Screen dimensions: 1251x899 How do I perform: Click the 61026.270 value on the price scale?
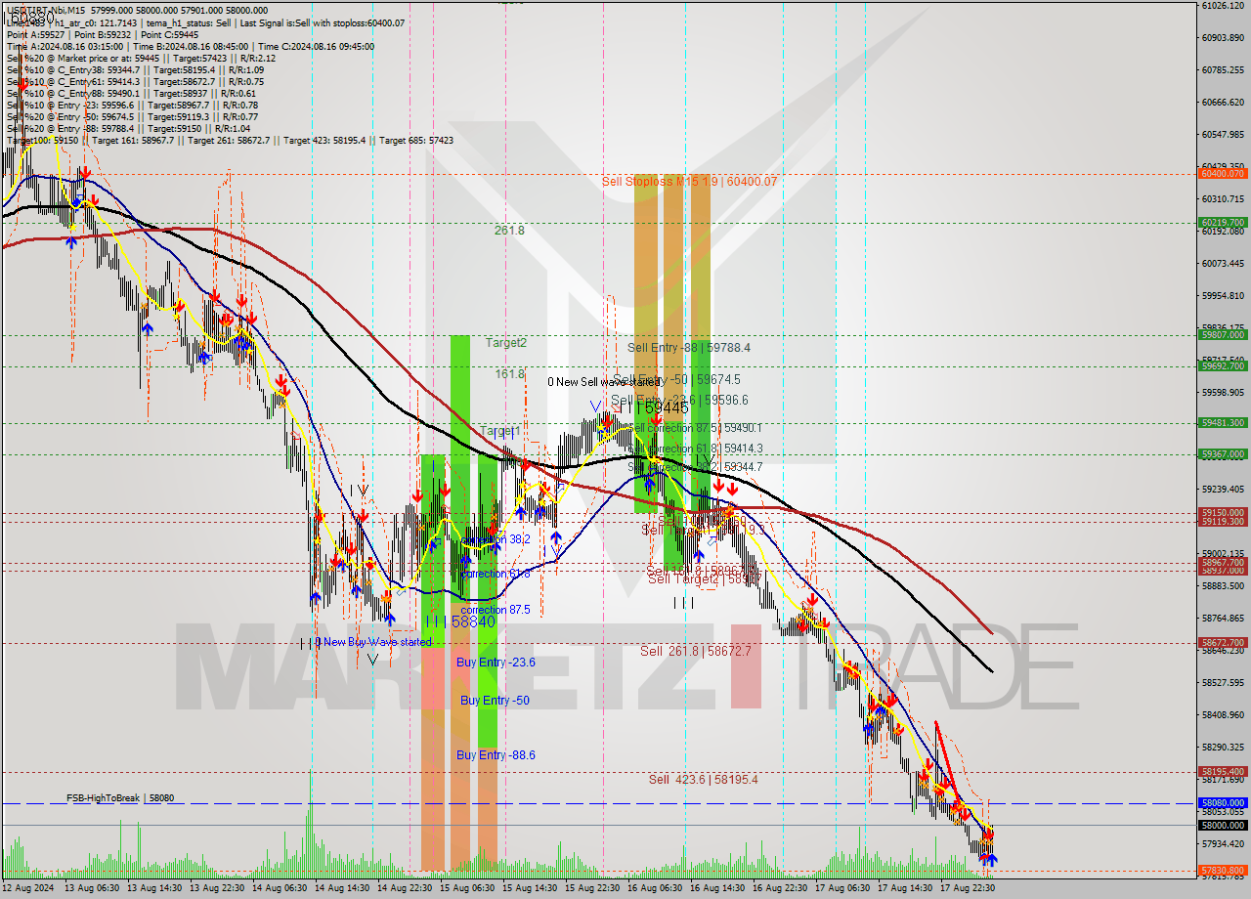pos(1222,6)
